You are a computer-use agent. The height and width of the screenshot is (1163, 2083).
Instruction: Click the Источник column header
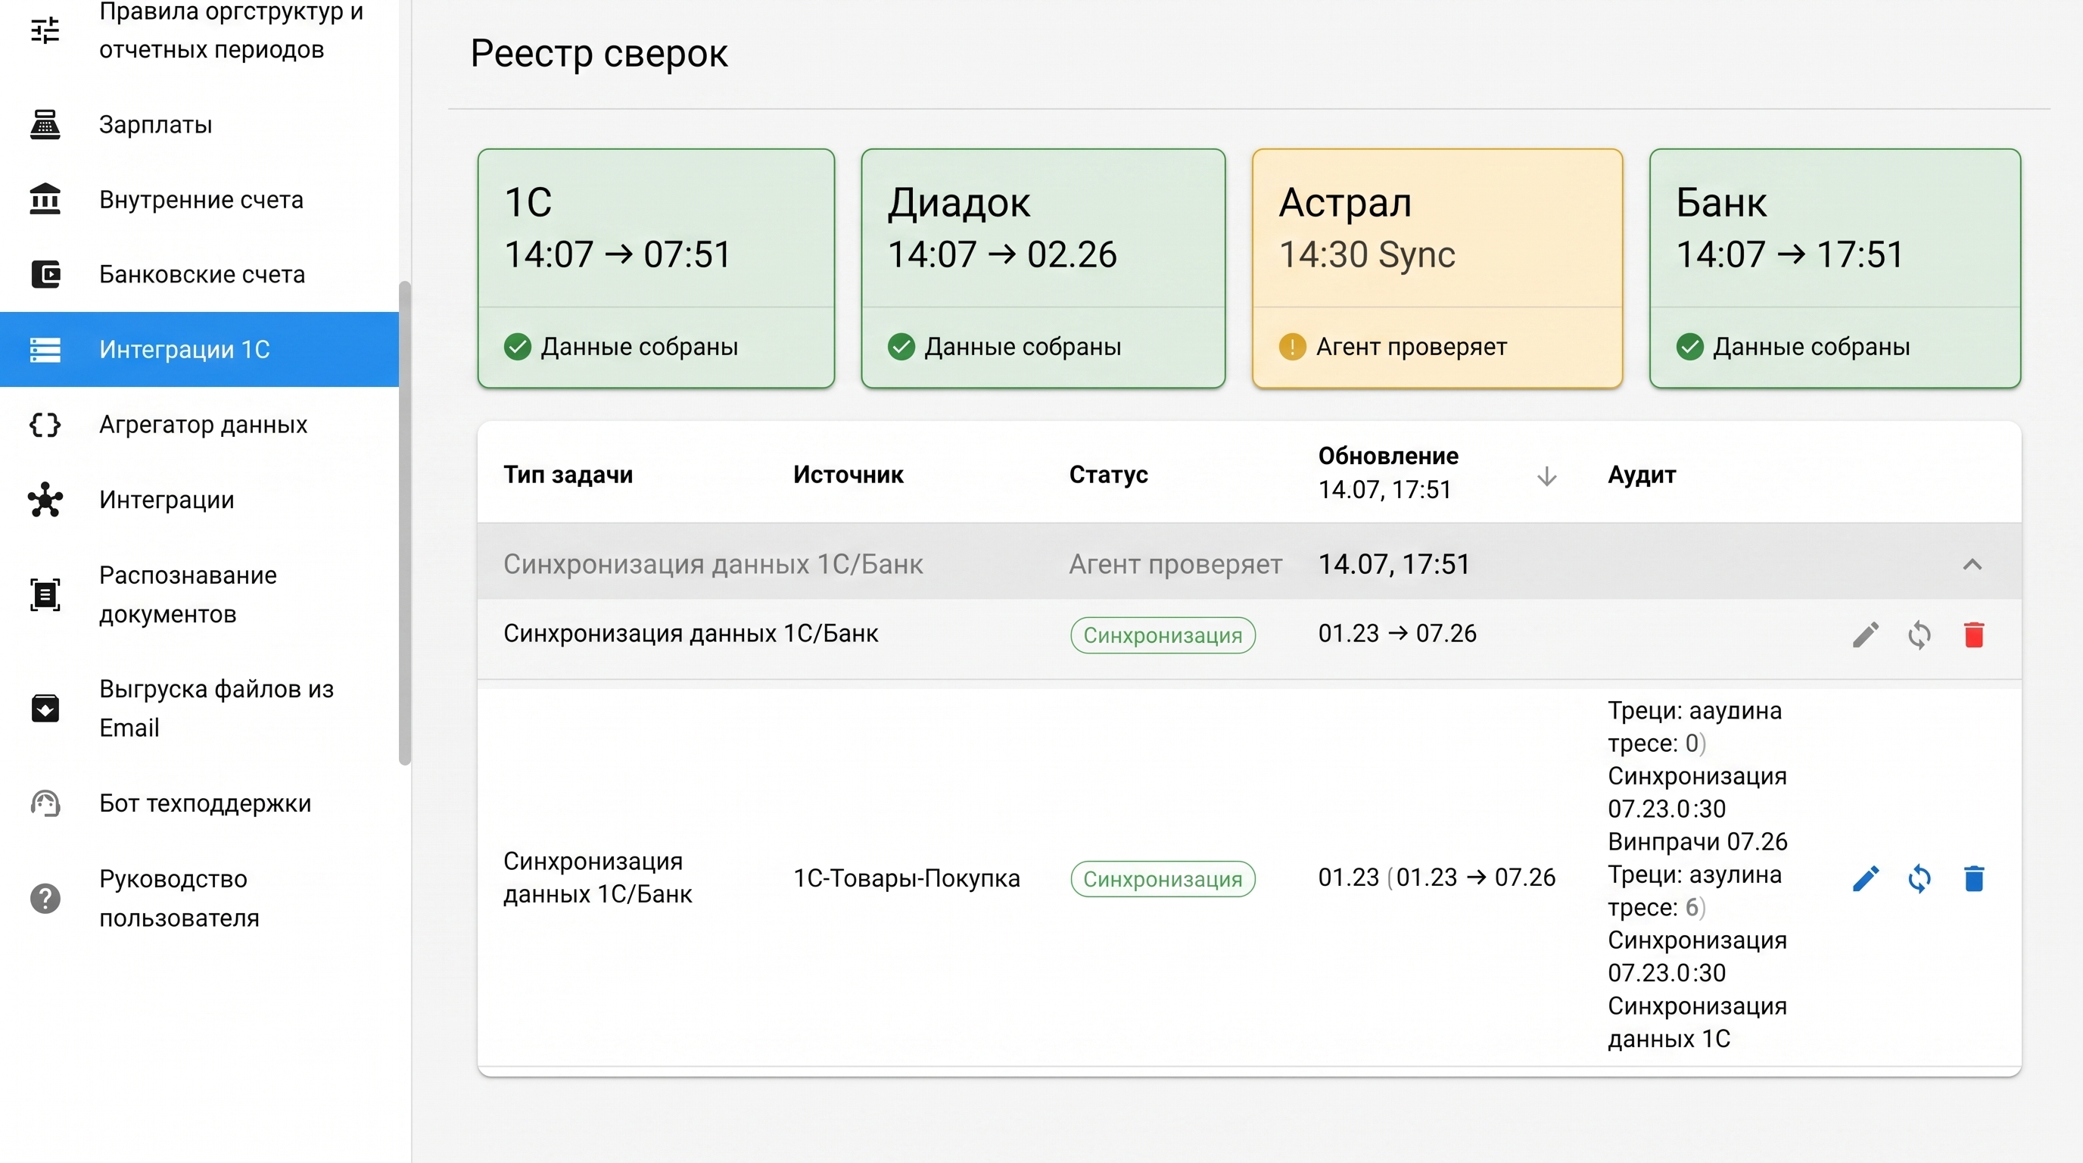click(848, 475)
